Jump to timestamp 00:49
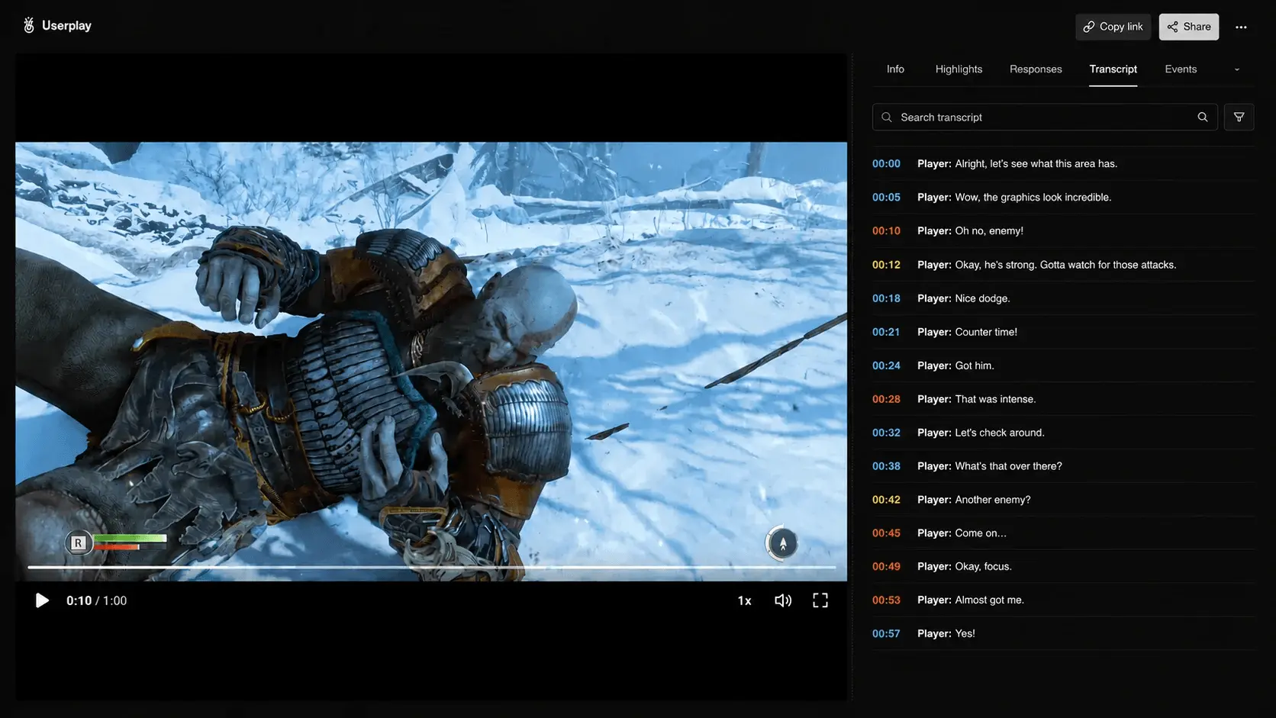Viewport: 1276px width, 718px height. [x=886, y=566]
